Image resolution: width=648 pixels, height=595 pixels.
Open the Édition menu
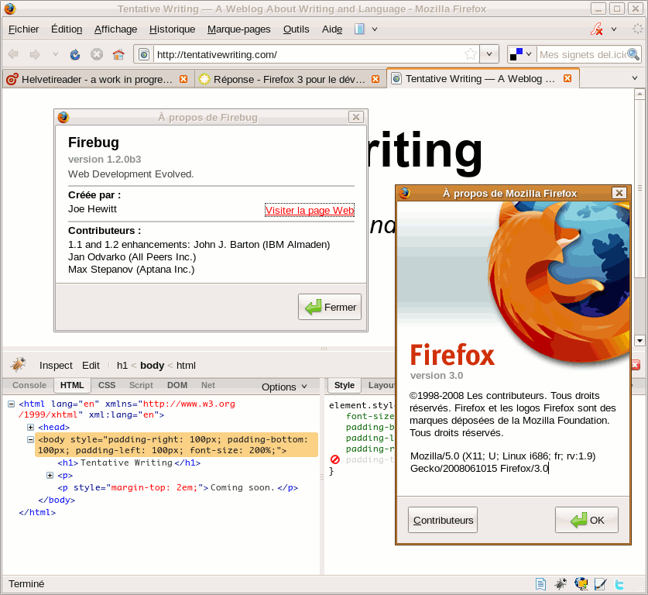click(x=67, y=29)
